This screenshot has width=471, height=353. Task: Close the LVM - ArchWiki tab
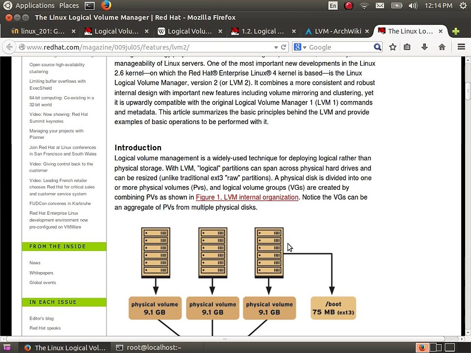(367, 31)
